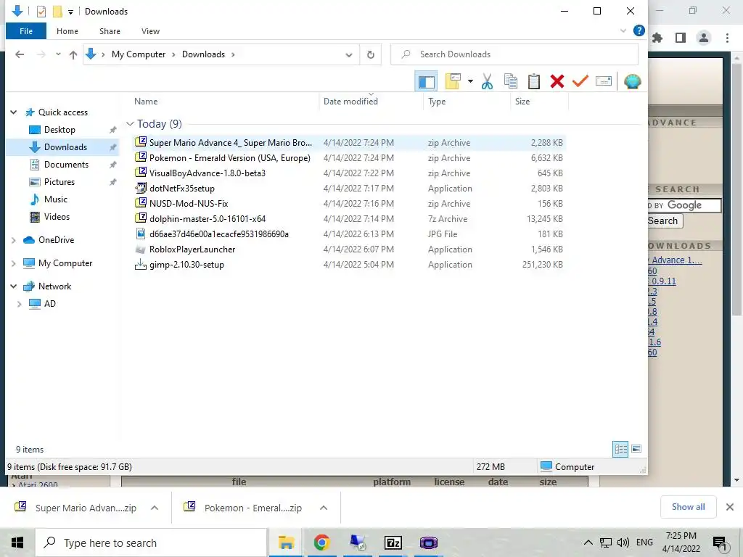The width and height of the screenshot is (743, 557).
Task: Switch to large thumbnails view icon
Action: (636, 449)
